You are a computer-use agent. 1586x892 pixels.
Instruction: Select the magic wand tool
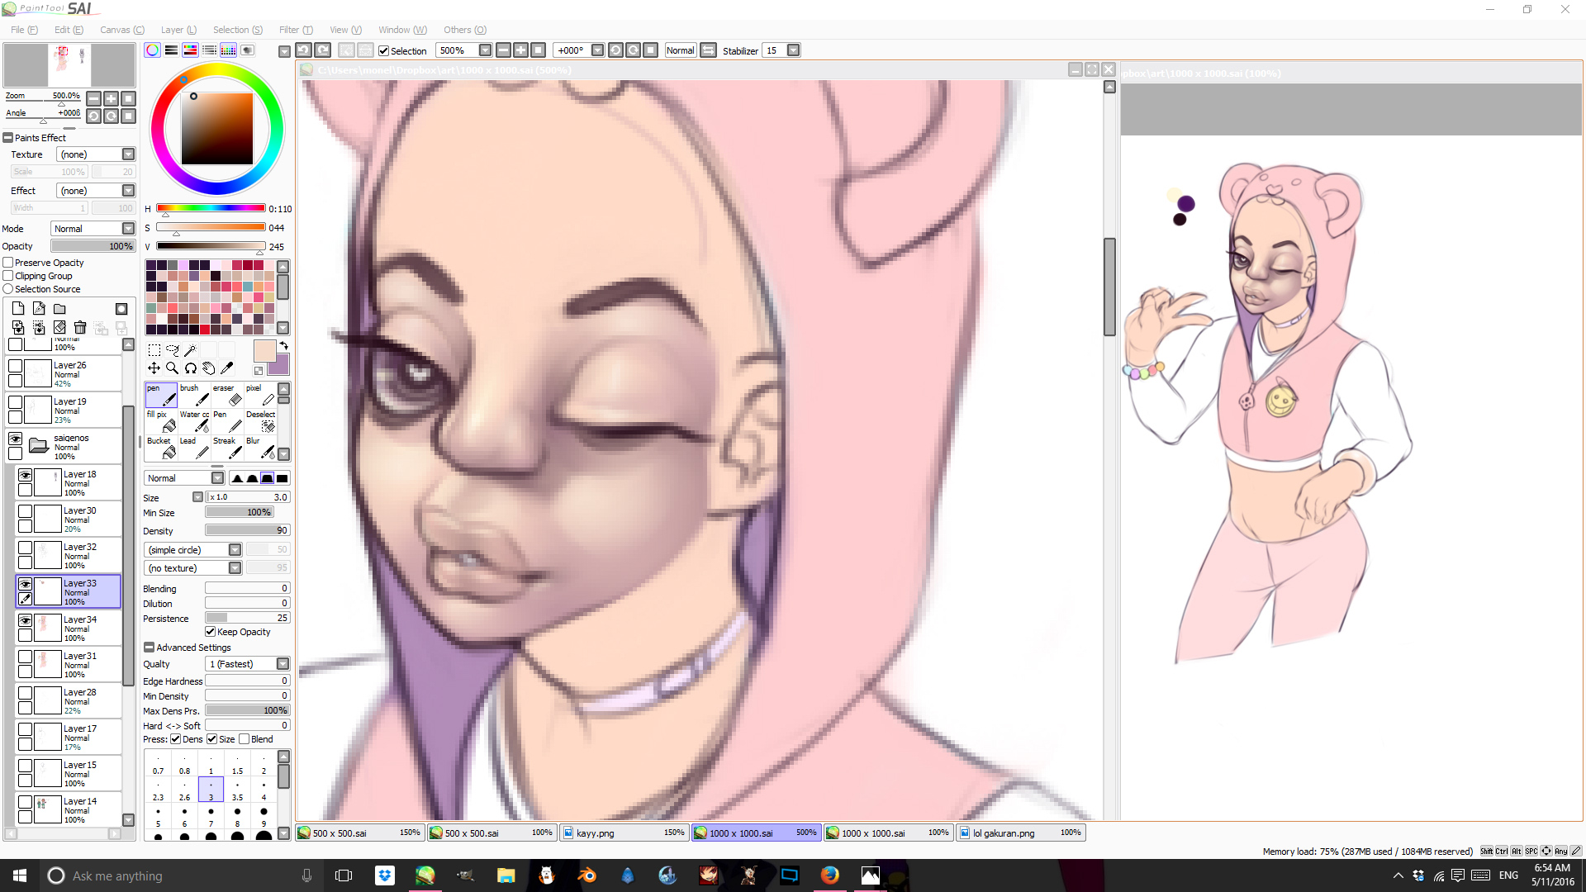point(190,350)
